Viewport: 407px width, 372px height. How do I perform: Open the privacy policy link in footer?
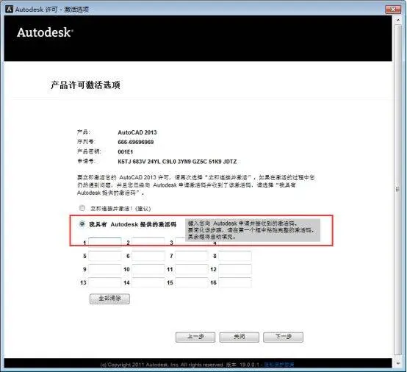pyautogui.click(x=279, y=365)
